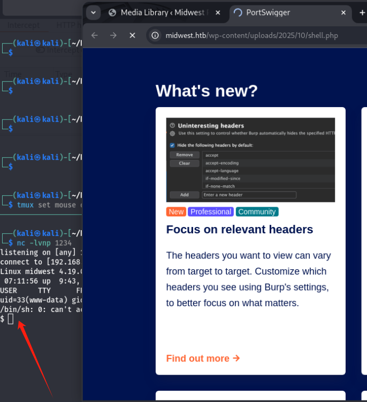The width and height of the screenshot is (367, 402).
Task: Click the 'USER TTY' header line in terminal
Action: (x=41, y=291)
